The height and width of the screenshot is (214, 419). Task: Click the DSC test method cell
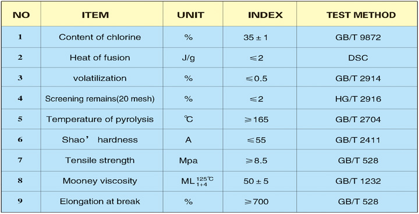357,58
